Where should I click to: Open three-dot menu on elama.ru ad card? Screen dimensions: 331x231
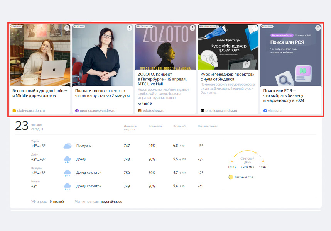click(318, 28)
